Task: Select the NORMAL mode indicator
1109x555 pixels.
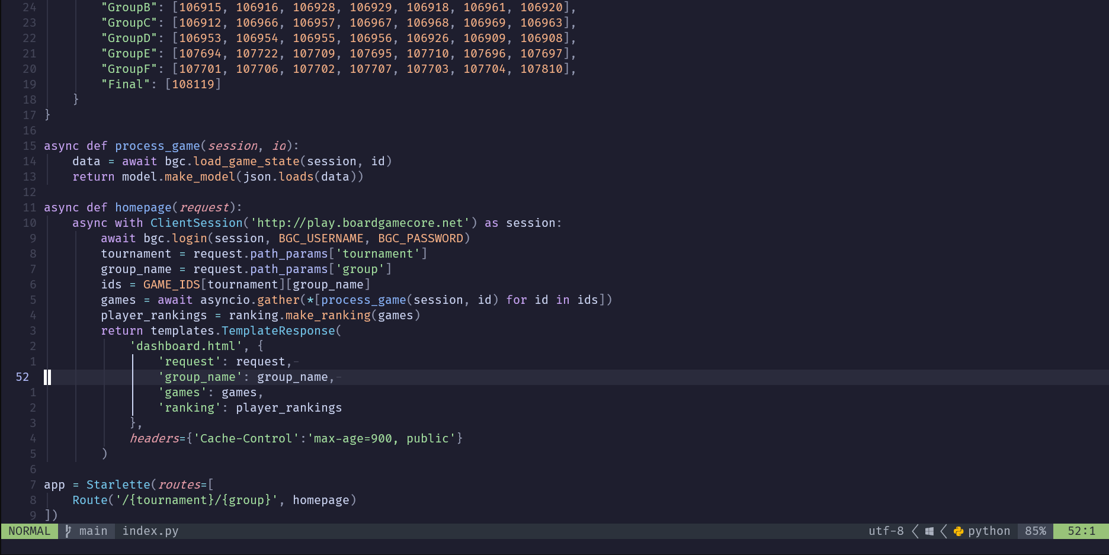Action: click(x=29, y=531)
